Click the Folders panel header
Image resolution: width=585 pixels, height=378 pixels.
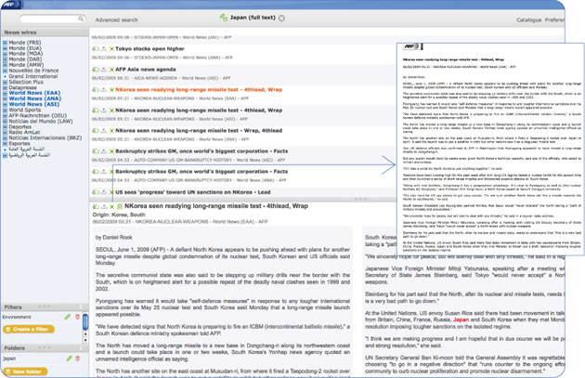(x=45, y=347)
